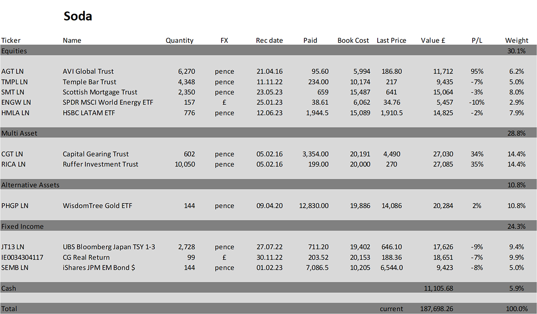537x314 pixels.
Task: Select Ruffer P/L 35%
Action: (x=477, y=164)
